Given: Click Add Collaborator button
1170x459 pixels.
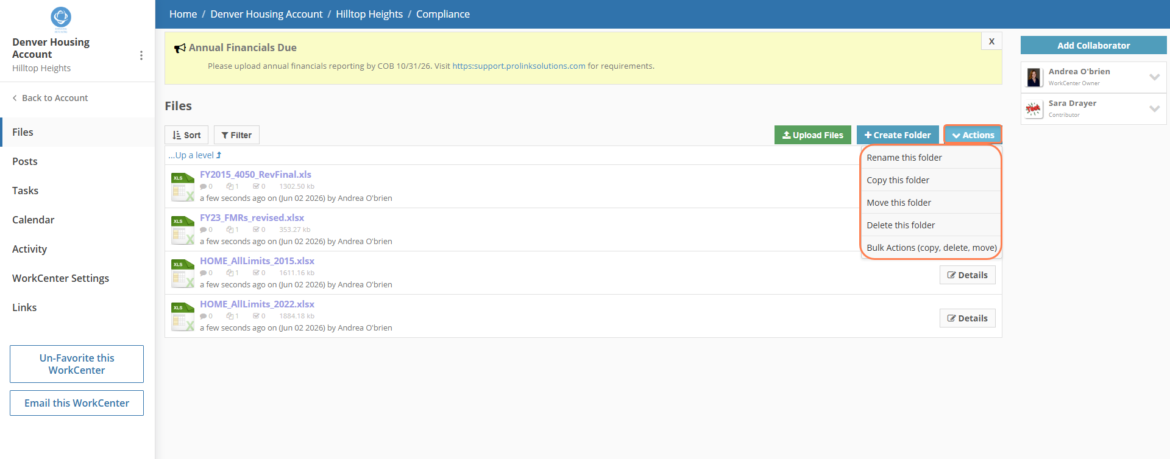Looking at the screenshot, I should [x=1093, y=46].
